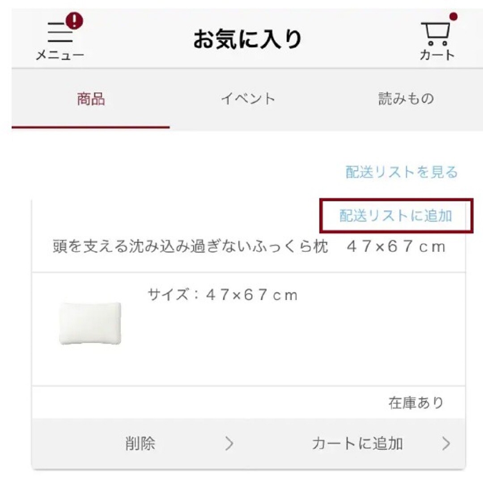Viewport: 483px width, 481px height.
Task: Click the chevron next to カートに追加
Action: pos(446,443)
